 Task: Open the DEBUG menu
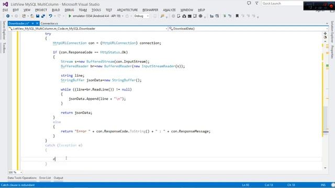click(69, 10)
